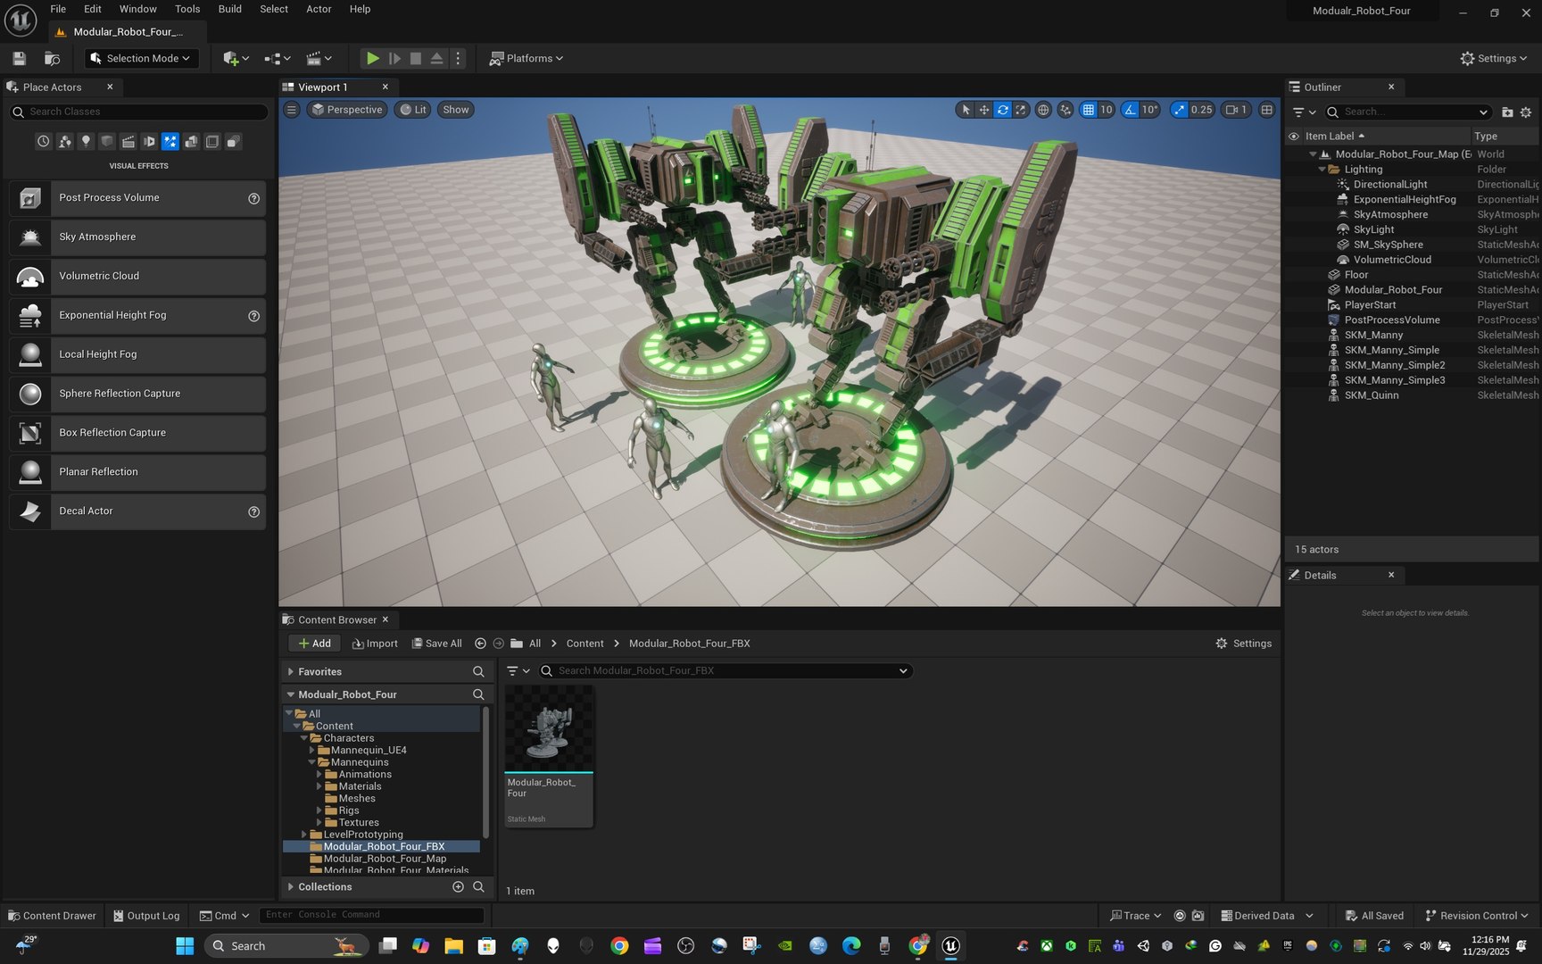
Task: Select the Shapes cube category icon
Action: pos(107,141)
